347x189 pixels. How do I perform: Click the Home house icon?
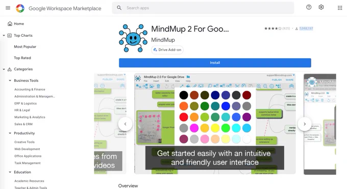[x=10, y=23]
